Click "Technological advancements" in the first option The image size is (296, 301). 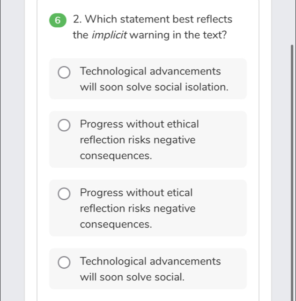click(150, 71)
